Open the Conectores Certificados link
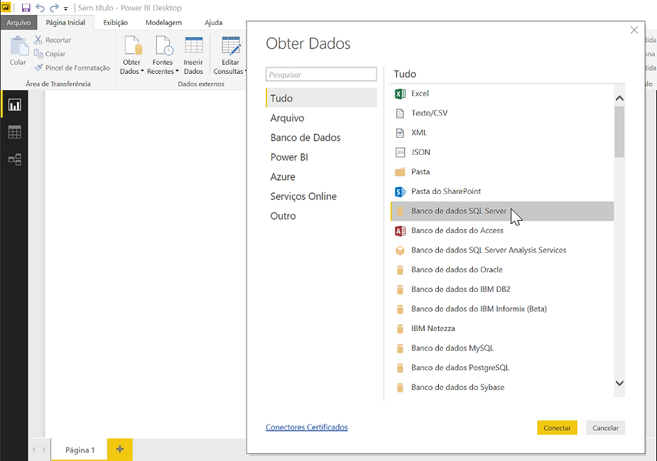The image size is (657, 461). pyautogui.click(x=307, y=427)
